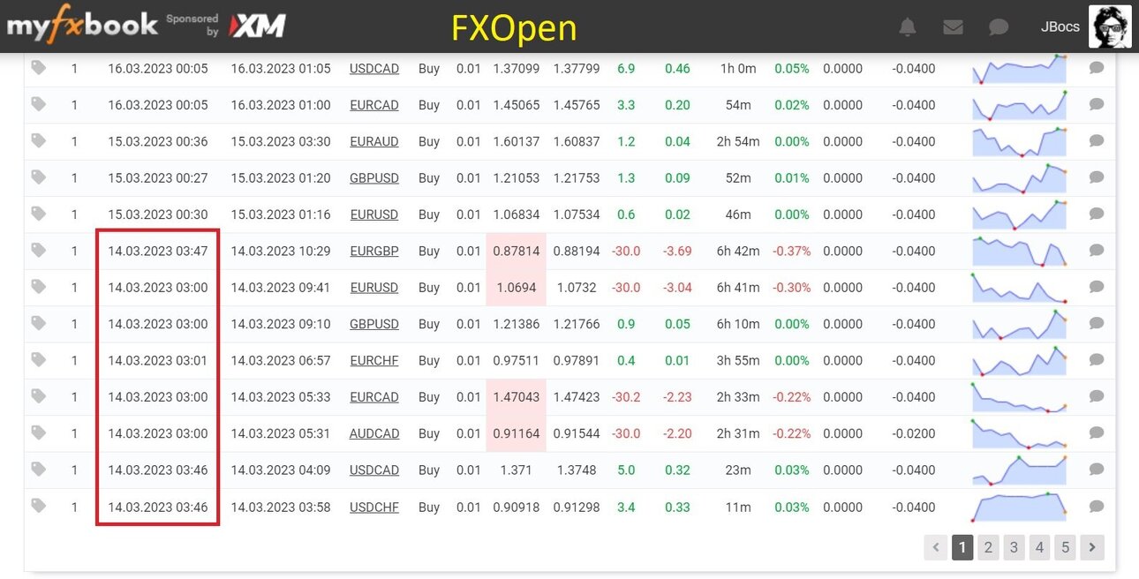Open the EURCHF symbol link

pos(374,360)
